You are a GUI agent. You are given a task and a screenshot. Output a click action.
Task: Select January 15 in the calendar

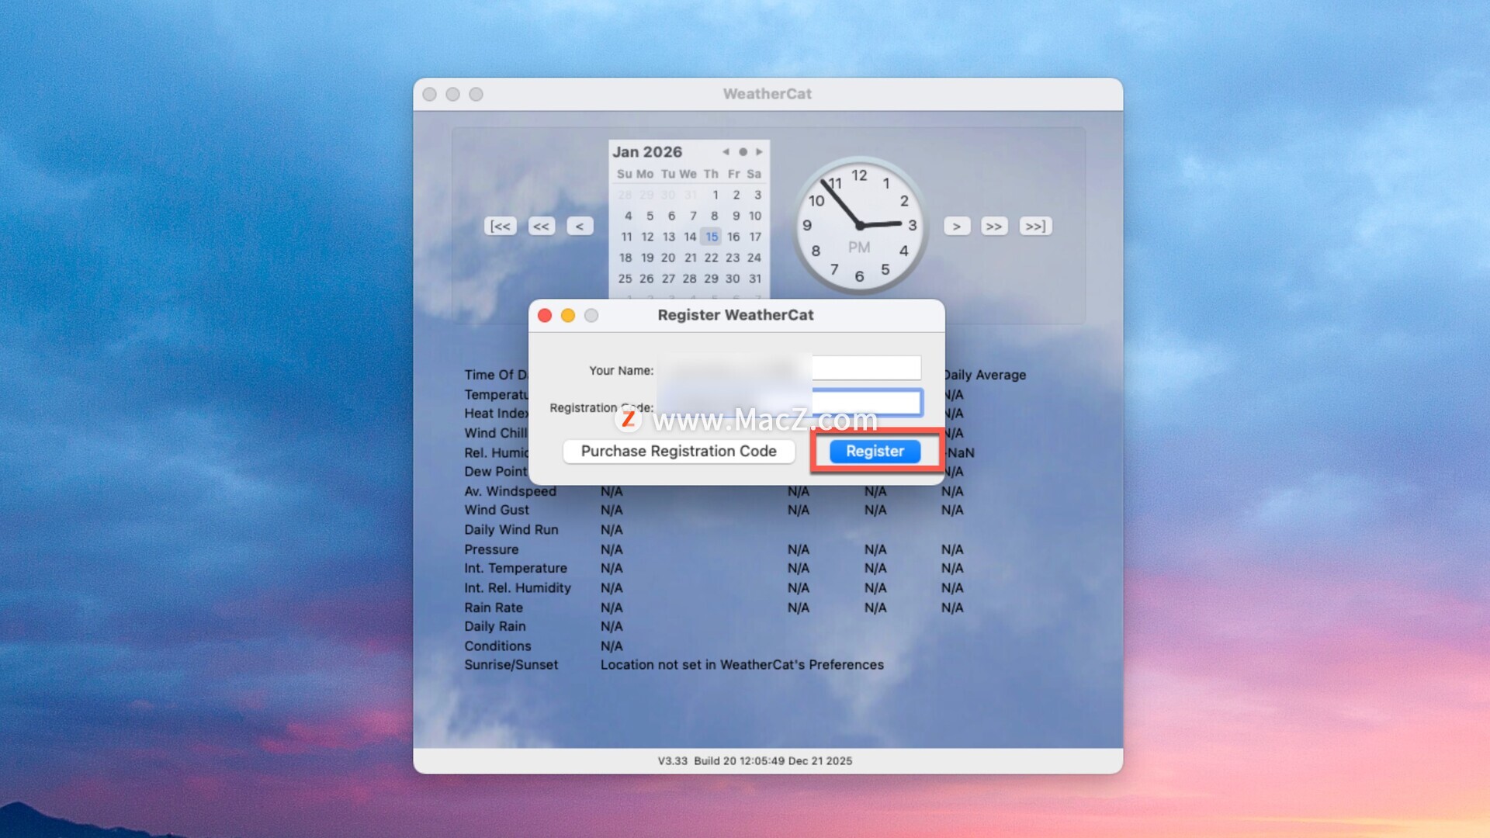click(x=712, y=237)
